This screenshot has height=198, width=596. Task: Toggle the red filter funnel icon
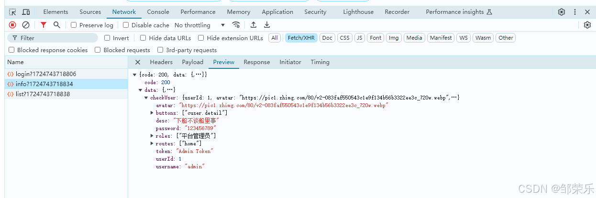44,25
